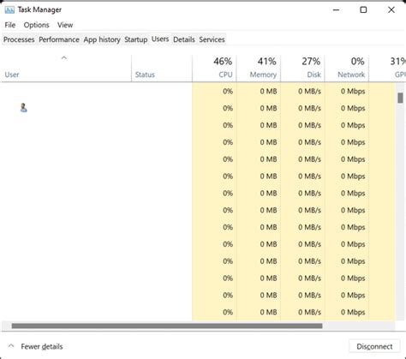Go to the App history tab
406x359 pixels.
click(102, 39)
